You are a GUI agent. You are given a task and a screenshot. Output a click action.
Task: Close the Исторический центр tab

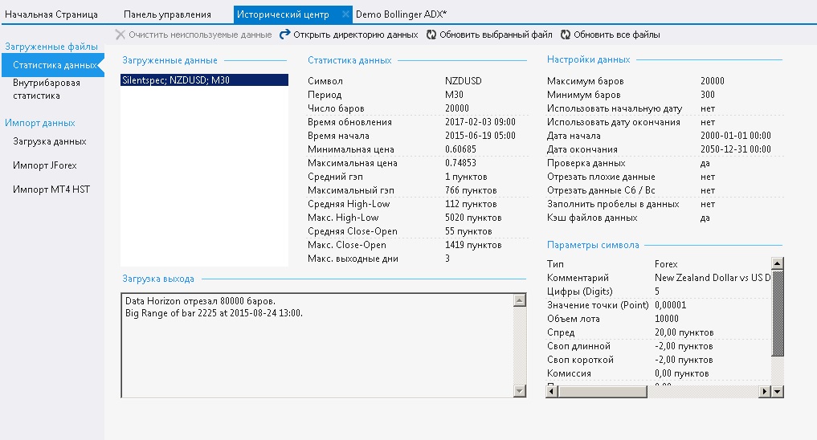click(x=345, y=14)
